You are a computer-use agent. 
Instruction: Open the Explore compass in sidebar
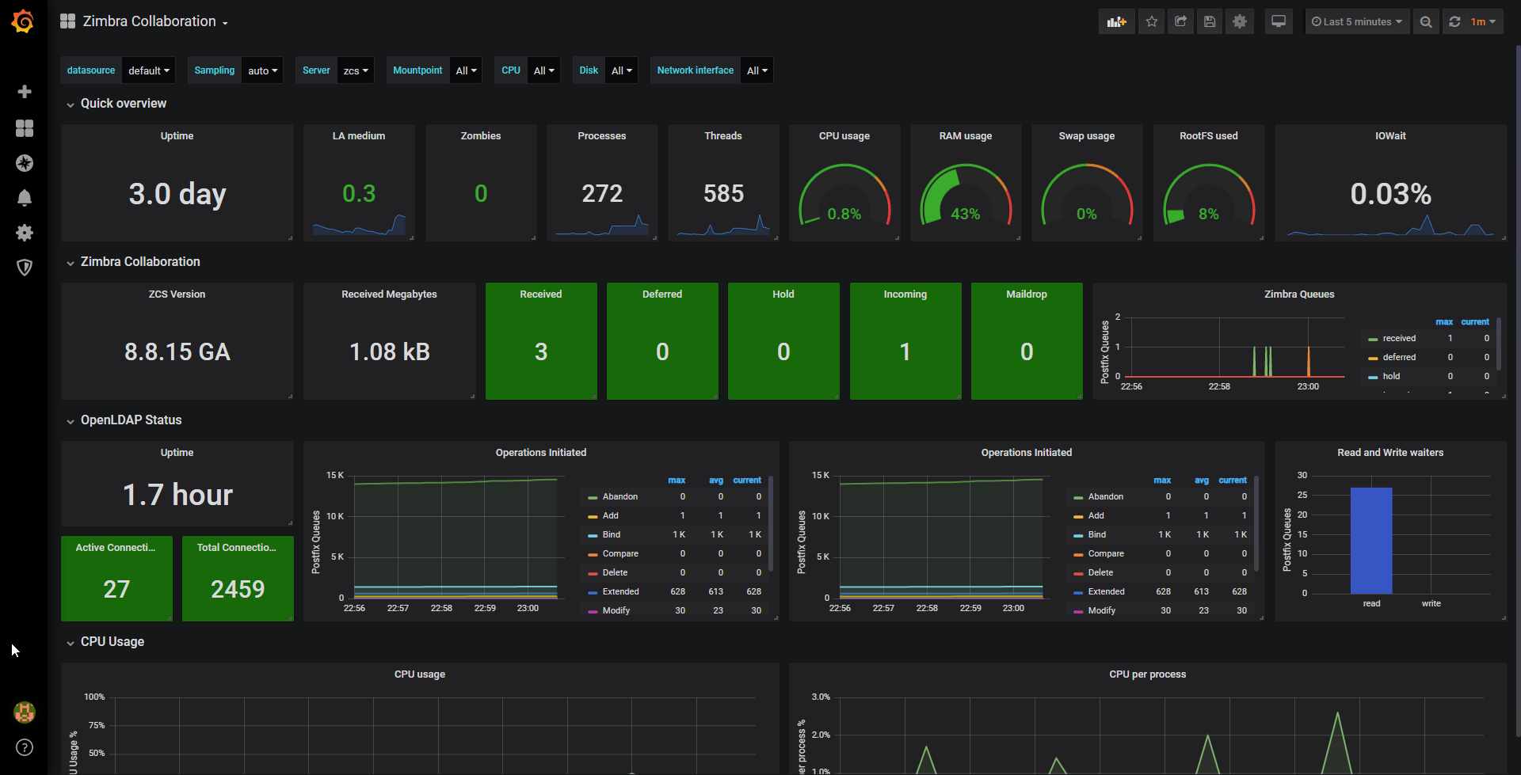tap(25, 163)
